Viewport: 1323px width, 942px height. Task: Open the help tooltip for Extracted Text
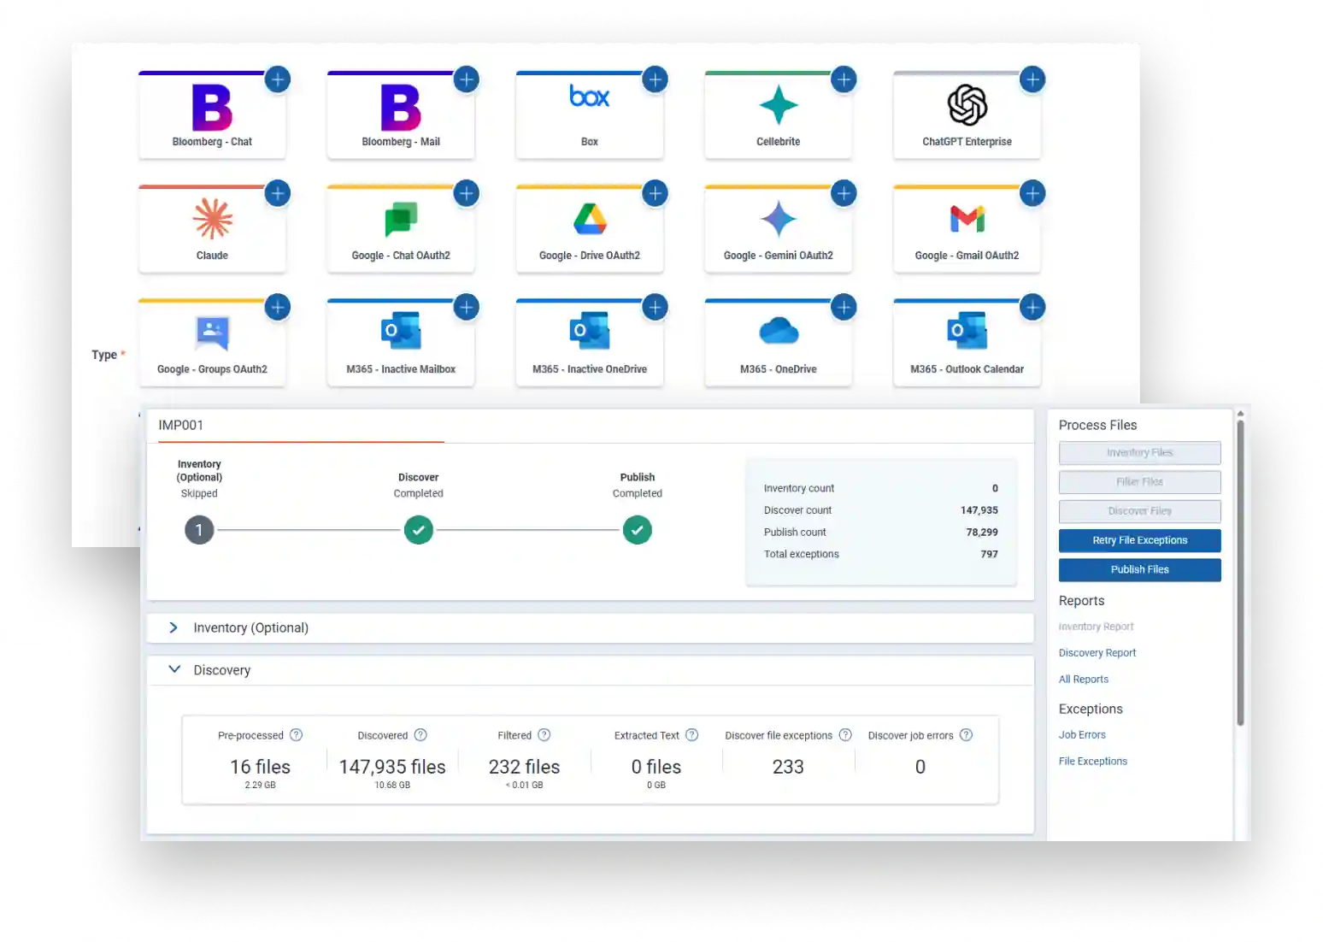(x=692, y=735)
